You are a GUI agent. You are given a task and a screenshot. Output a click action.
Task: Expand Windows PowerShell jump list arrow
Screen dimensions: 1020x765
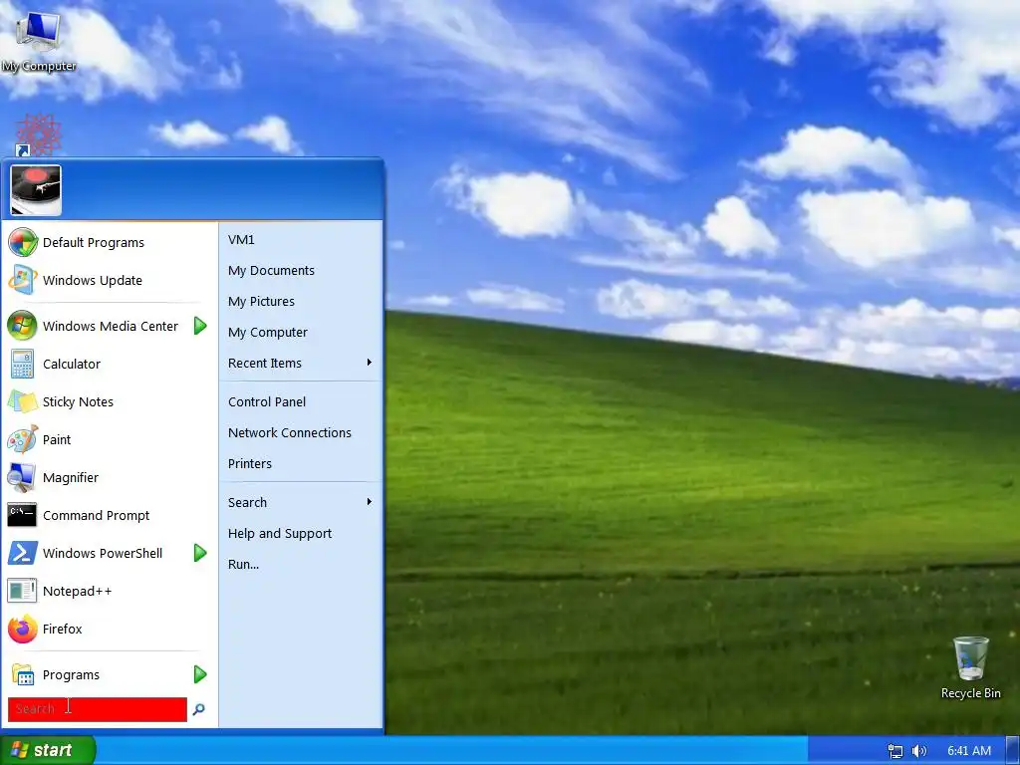point(201,553)
